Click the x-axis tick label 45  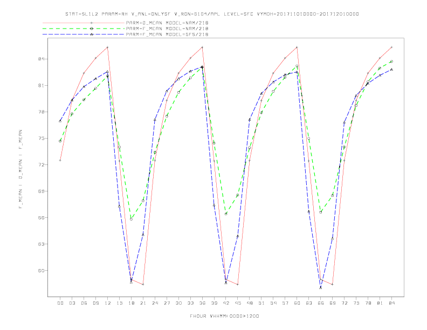pos(238,303)
